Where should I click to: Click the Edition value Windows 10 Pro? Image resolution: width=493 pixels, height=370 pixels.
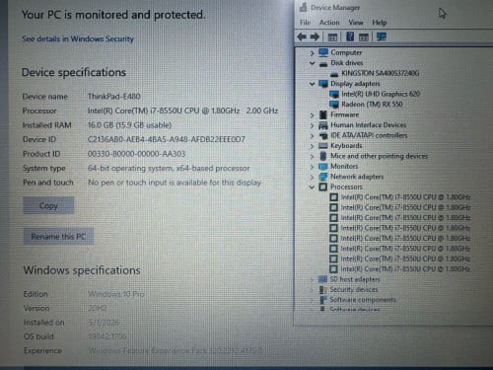(116, 294)
